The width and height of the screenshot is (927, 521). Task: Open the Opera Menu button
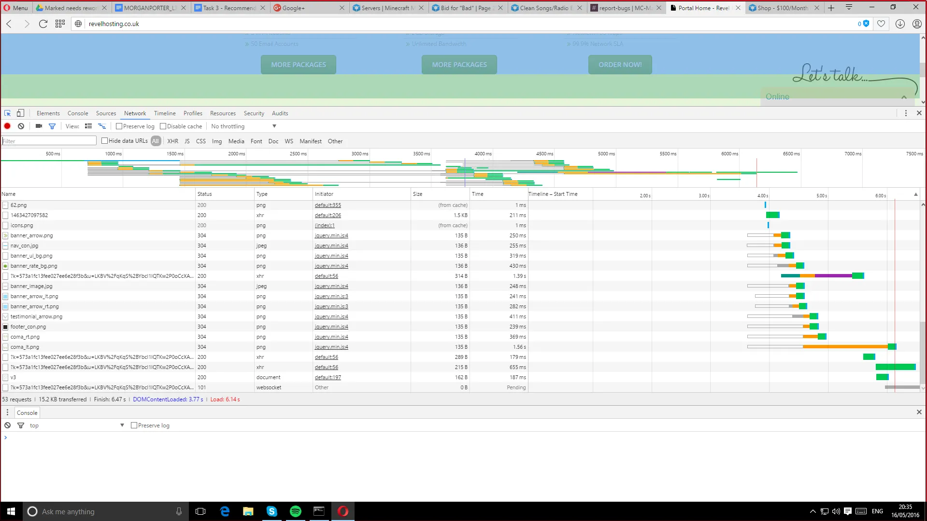point(16,8)
